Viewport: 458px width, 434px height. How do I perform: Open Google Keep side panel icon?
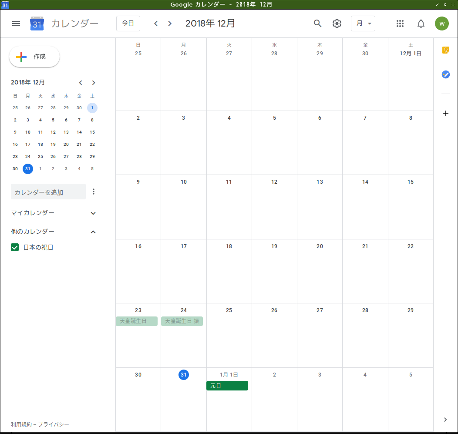445,50
